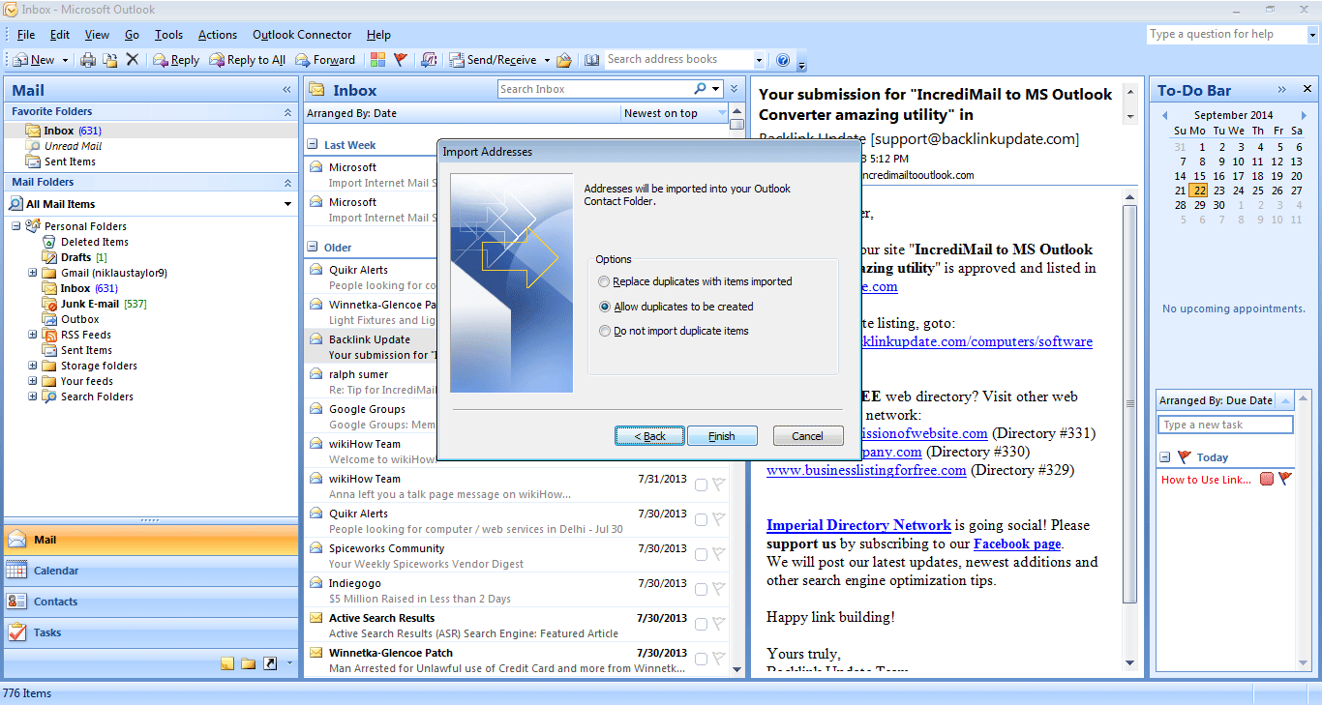The height and width of the screenshot is (705, 1322).
Task: Open Tasks in navigation pane
Action: coord(151,632)
